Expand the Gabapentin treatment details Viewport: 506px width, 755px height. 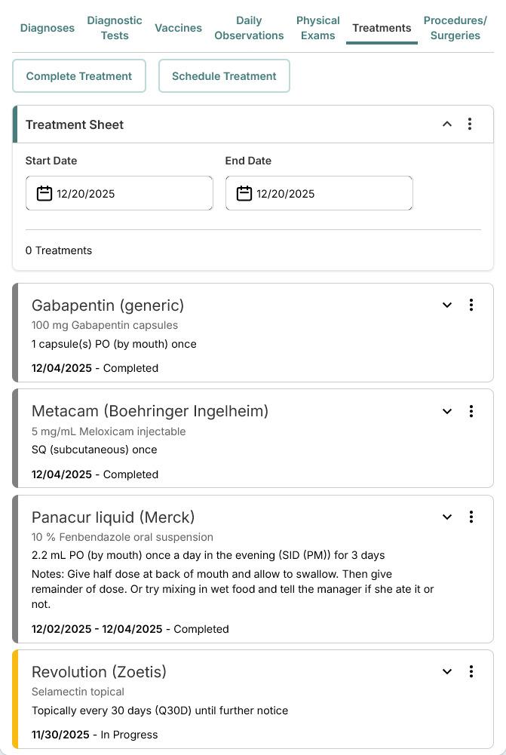coord(447,305)
